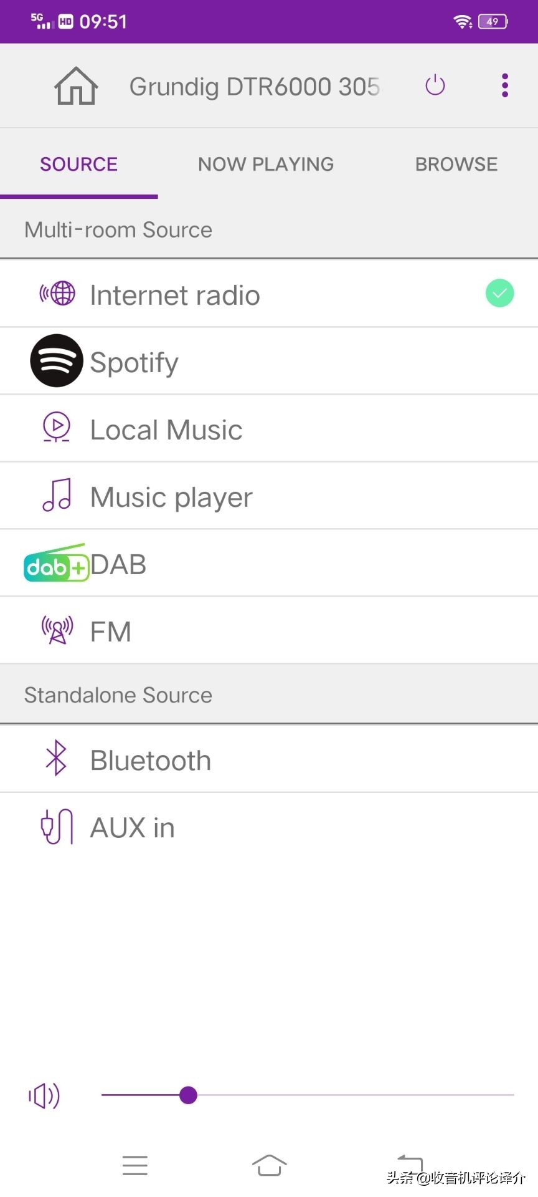Switch to the NOW PLAYING tab

(x=266, y=164)
